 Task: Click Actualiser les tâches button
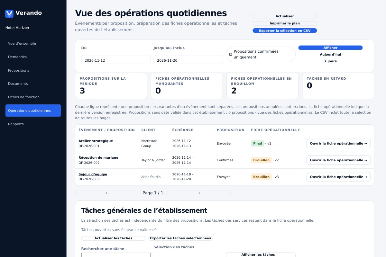(x=113, y=238)
